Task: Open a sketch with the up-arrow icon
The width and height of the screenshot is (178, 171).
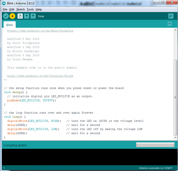Action: click(27, 16)
